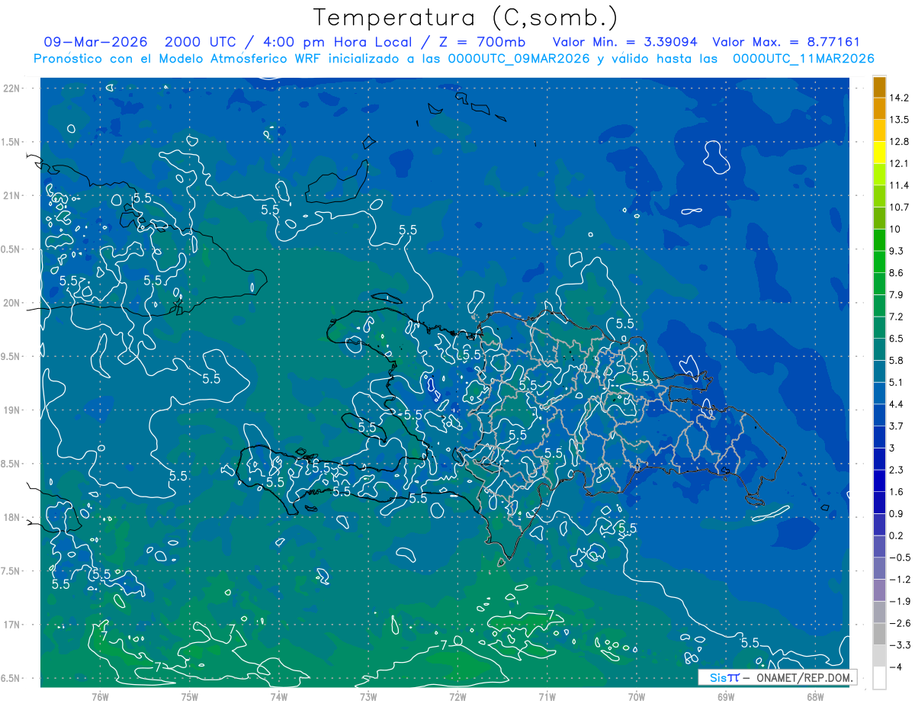915x707 pixels.
Task: Click longitude axis label "74W"
Action: (279, 697)
